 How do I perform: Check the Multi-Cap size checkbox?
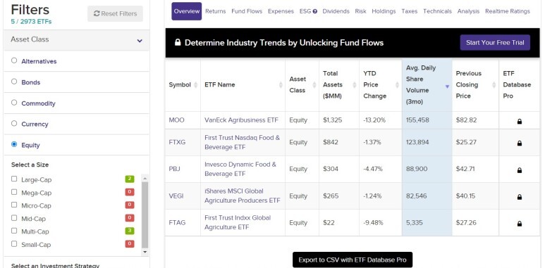(14, 231)
